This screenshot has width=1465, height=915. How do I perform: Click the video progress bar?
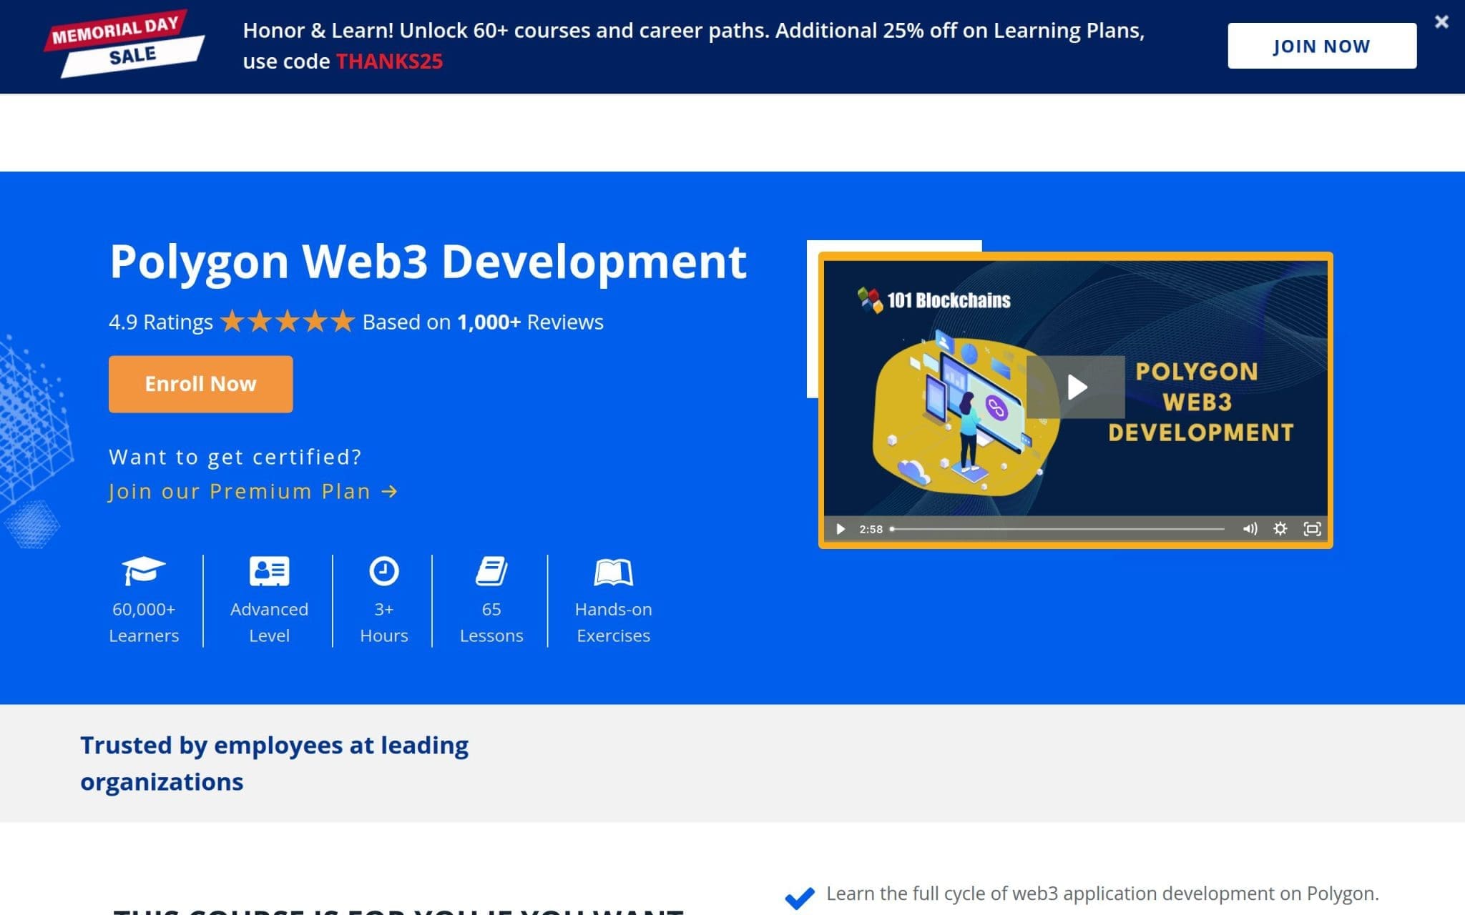point(1057,529)
